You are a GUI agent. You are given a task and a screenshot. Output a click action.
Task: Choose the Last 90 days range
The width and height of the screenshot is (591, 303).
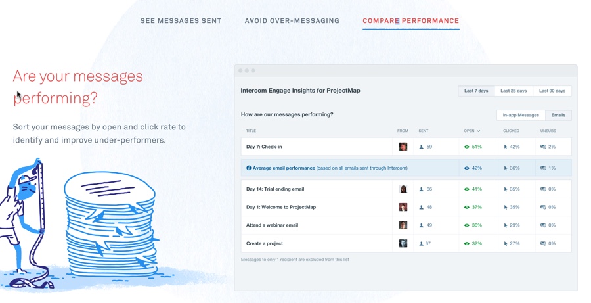point(552,91)
